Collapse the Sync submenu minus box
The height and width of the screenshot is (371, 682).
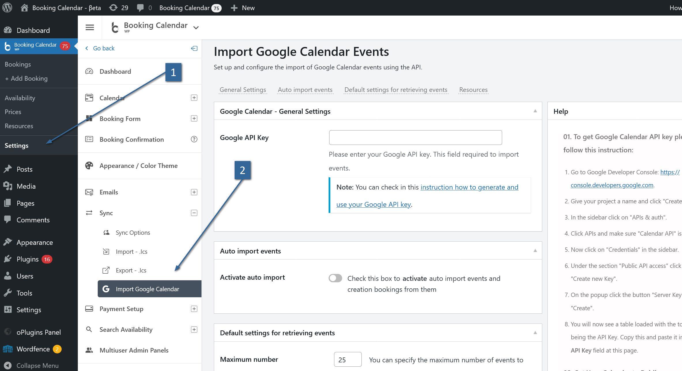pyautogui.click(x=194, y=213)
